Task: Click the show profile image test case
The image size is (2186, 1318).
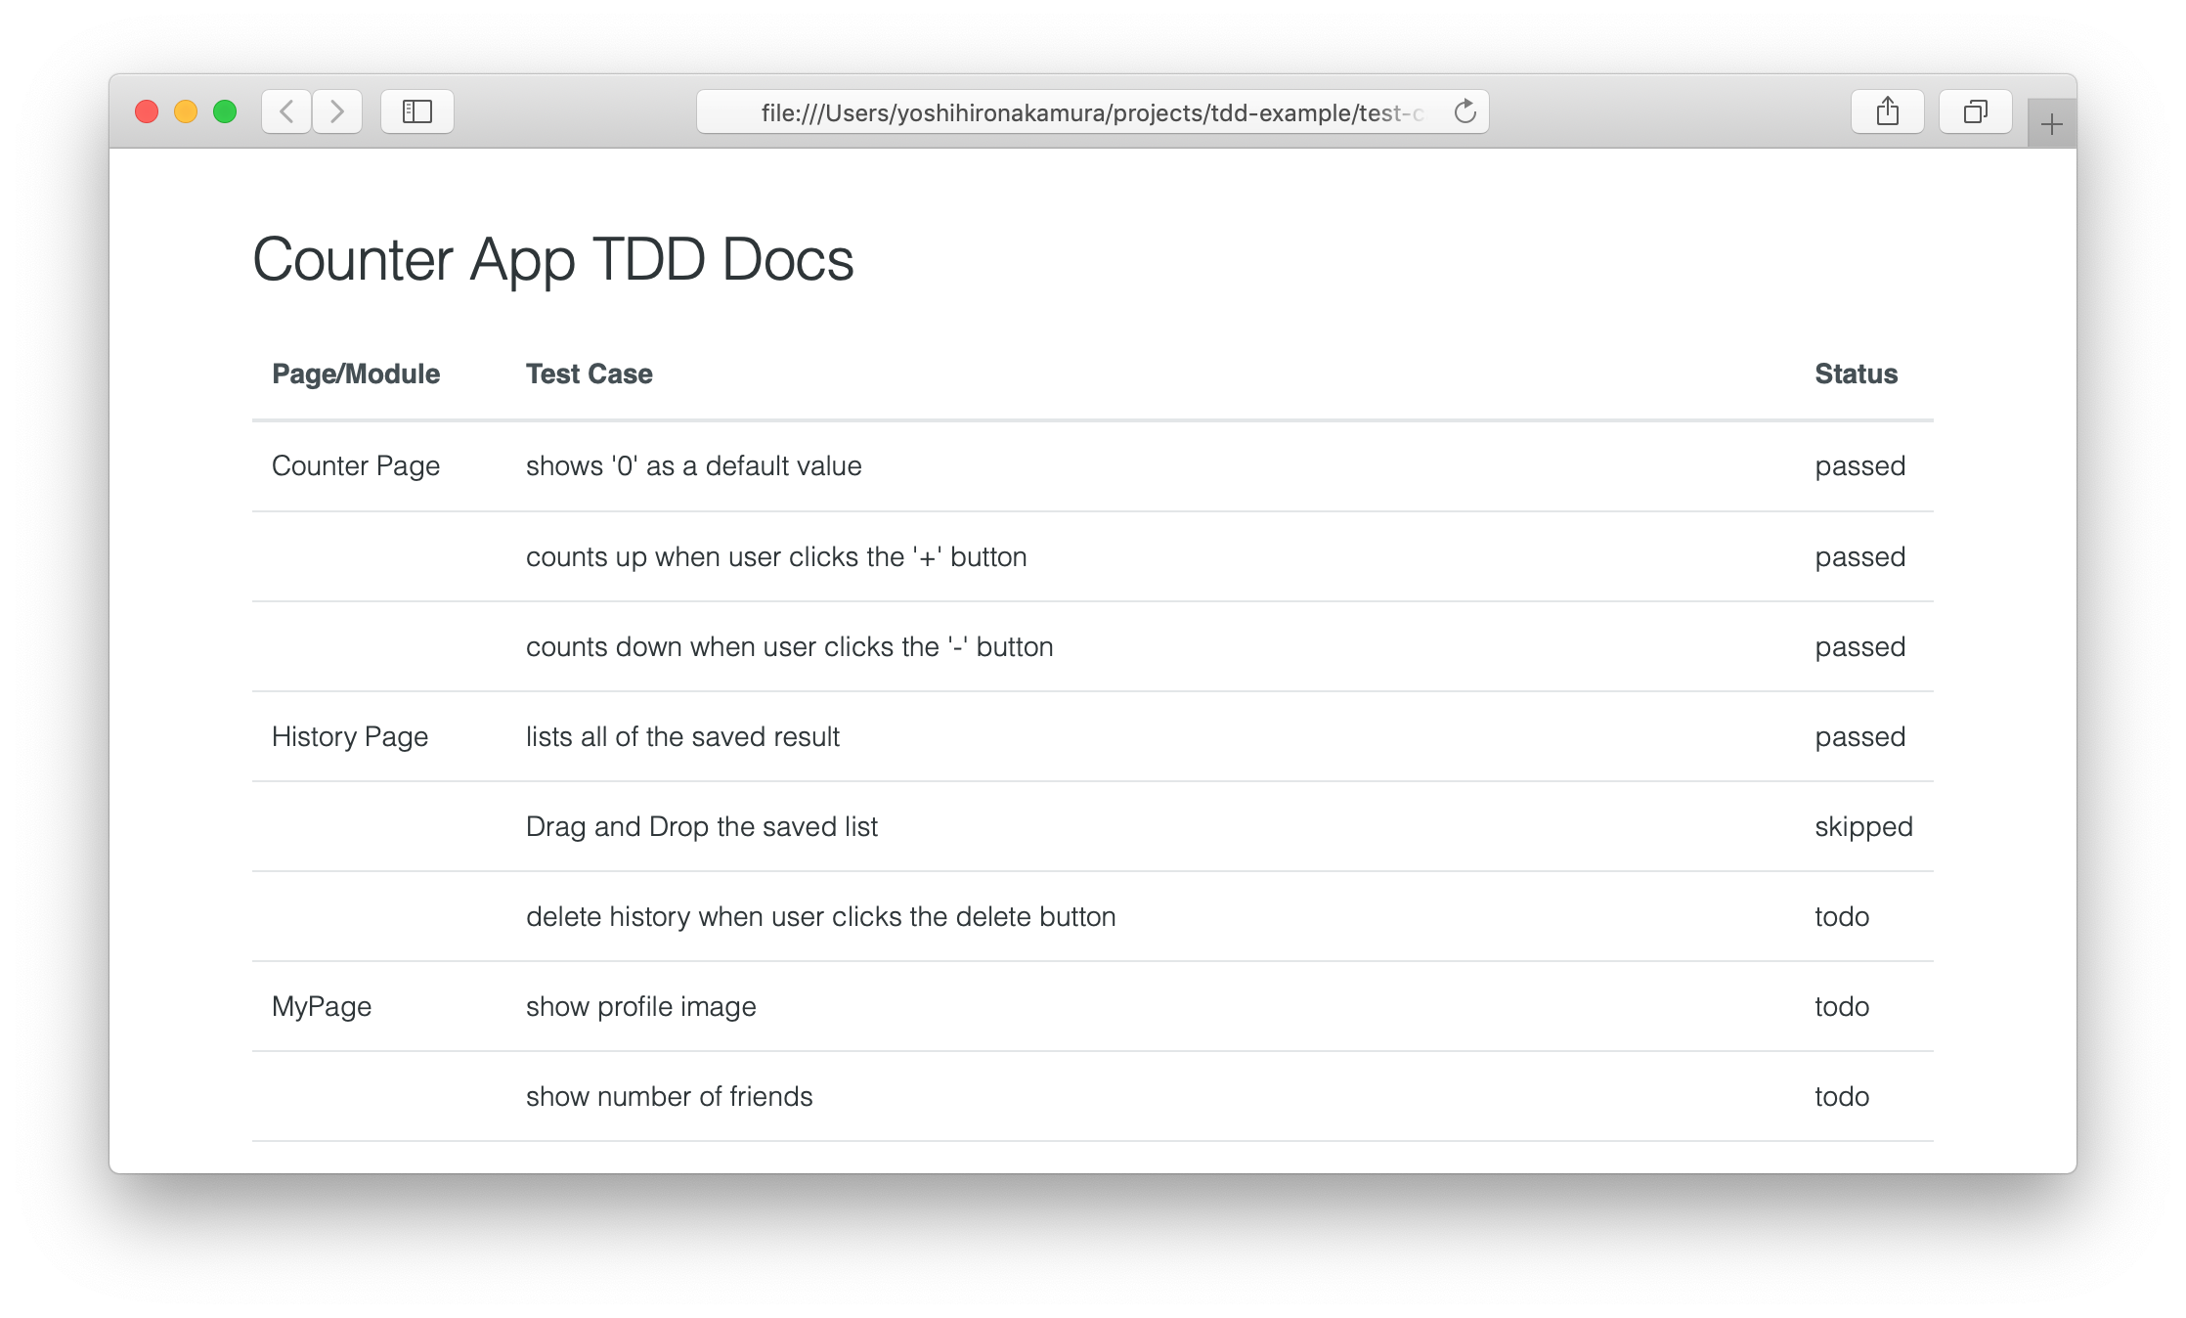Action: pos(641,1007)
